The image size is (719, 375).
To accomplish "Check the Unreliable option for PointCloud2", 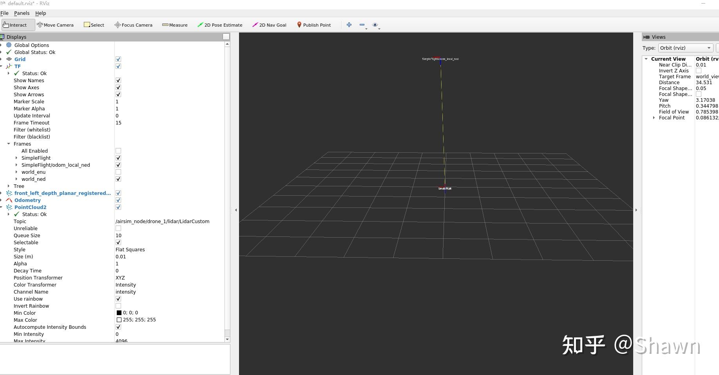I will (x=118, y=229).
